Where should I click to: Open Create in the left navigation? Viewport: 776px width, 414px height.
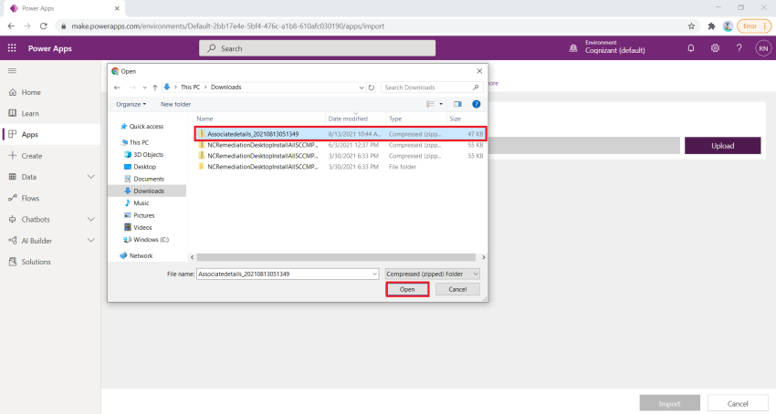[x=32, y=156]
